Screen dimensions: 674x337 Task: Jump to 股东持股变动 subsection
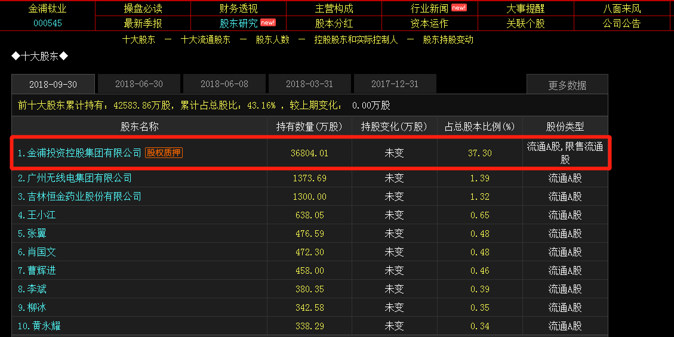click(448, 40)
